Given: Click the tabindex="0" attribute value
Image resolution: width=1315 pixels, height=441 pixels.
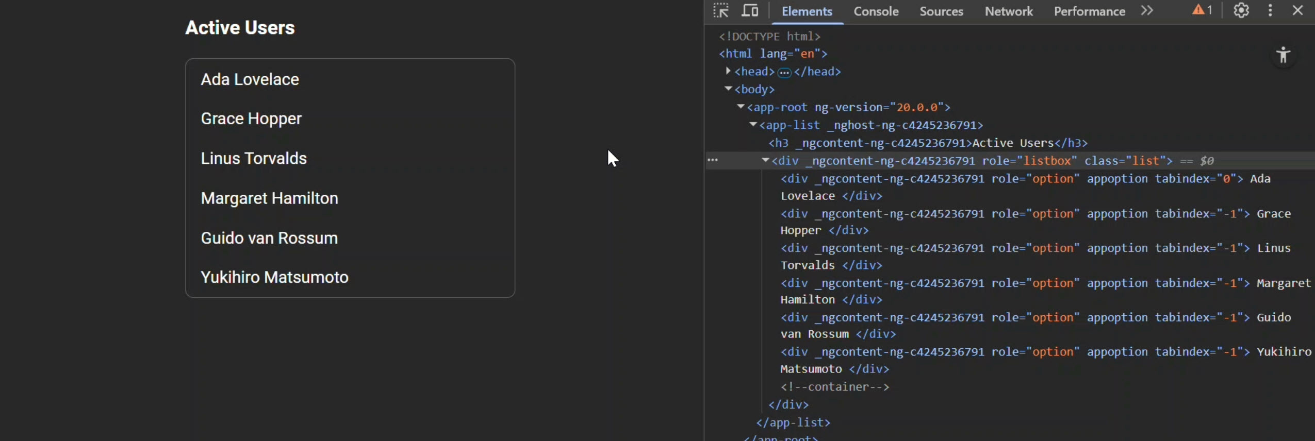Looking at the screenshot, I should click(x=1227, y=179).
